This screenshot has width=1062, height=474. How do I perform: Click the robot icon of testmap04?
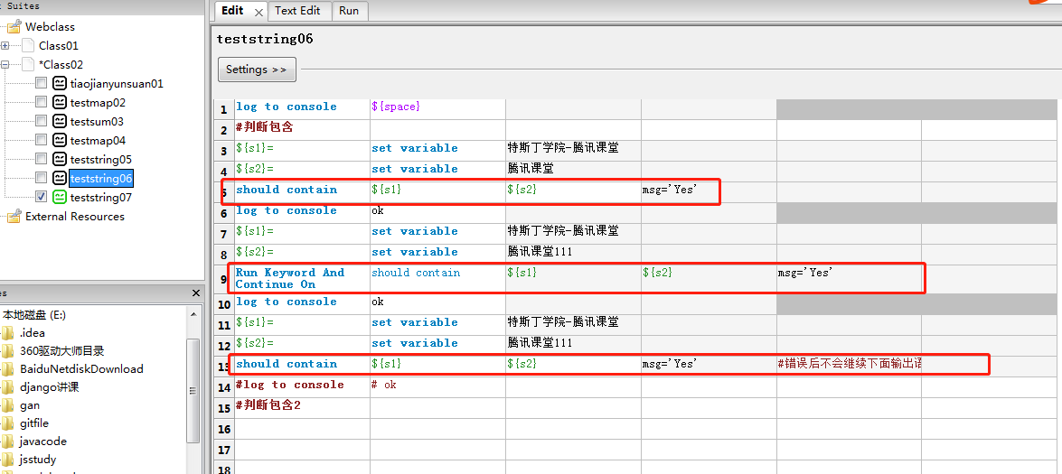pos(60,140)
